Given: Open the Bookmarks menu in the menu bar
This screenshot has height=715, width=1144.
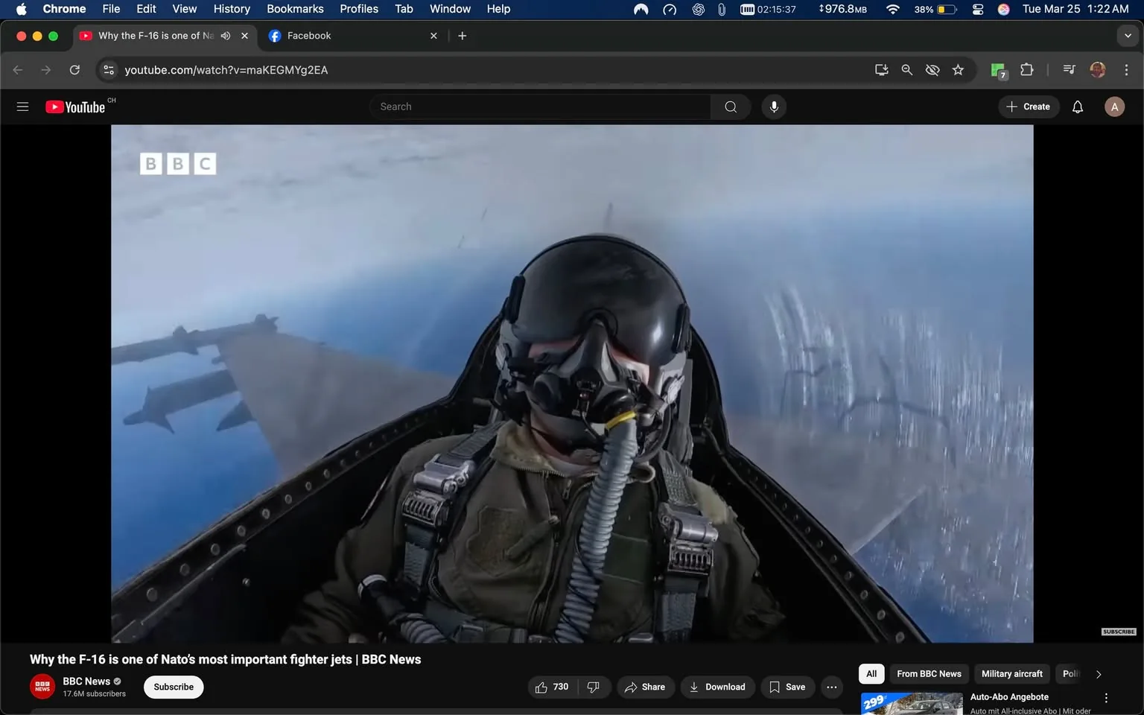Looking at the screenshot, I should click(x=295, y=9).
